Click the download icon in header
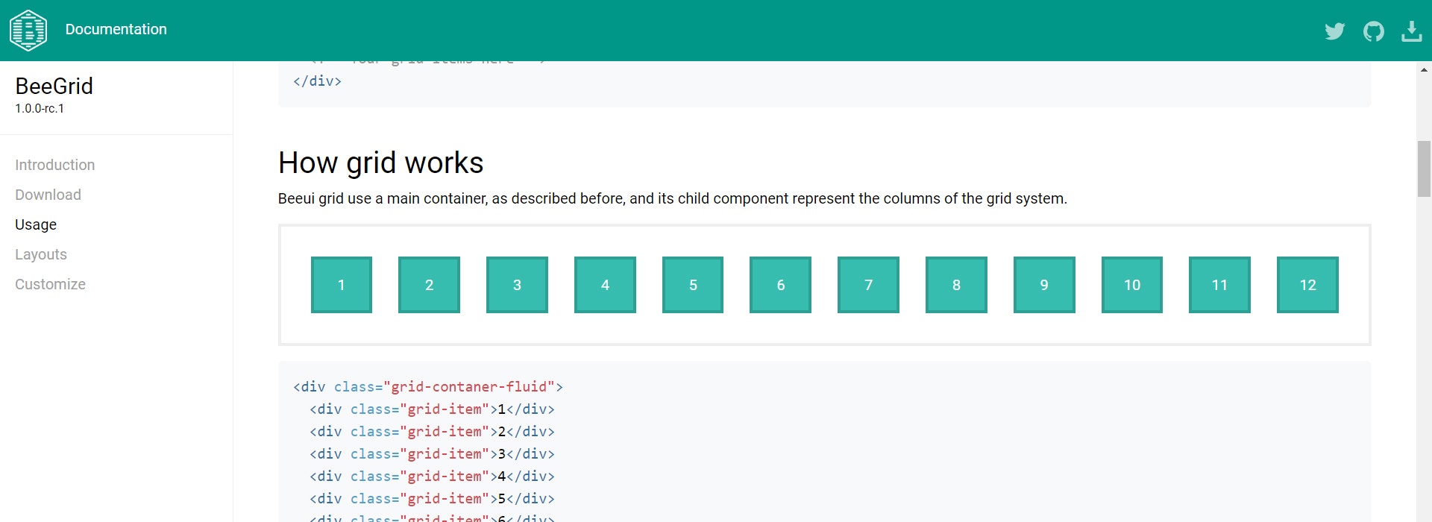Viewport: 1432px width, 522px height. 1411,31
